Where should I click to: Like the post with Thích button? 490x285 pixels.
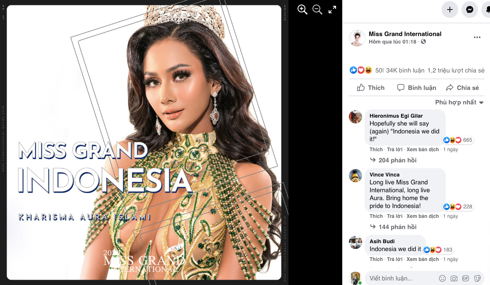371,88
